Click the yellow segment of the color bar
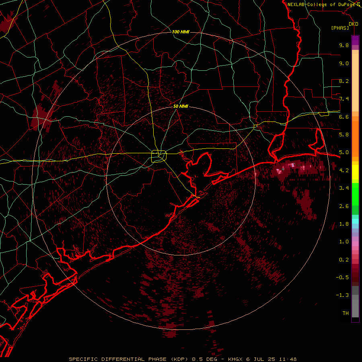Viewport: 362px width, 362px height. [x=355, y=172]
